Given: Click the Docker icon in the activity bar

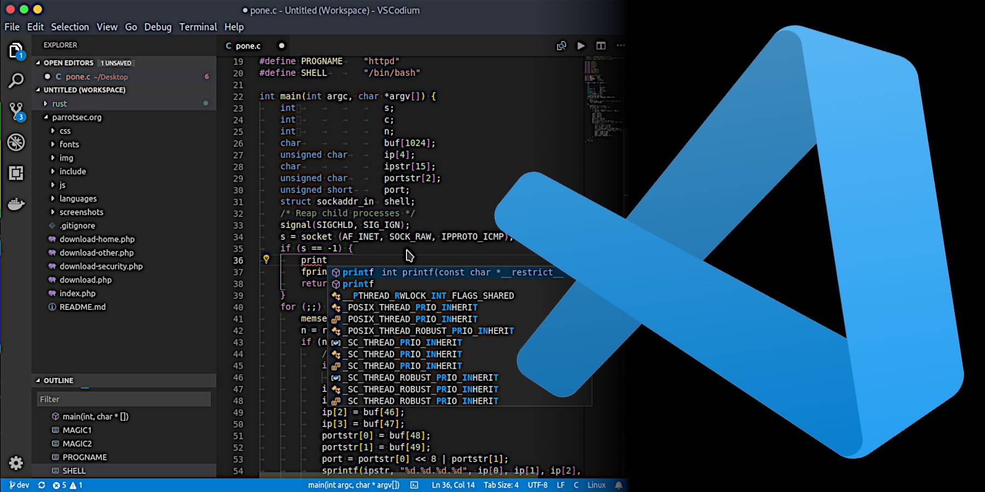Looking at the screenshot, I should (x=16, y=204).
